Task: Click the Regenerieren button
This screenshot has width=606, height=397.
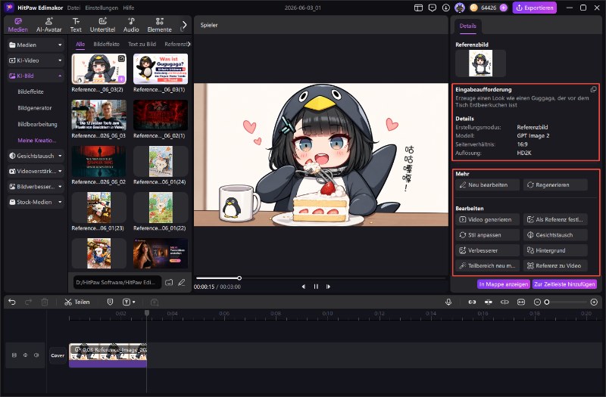Action: coord(555,185)
